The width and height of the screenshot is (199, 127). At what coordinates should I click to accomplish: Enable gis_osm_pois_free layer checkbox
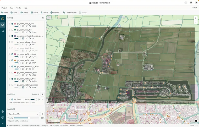[12, 30]
